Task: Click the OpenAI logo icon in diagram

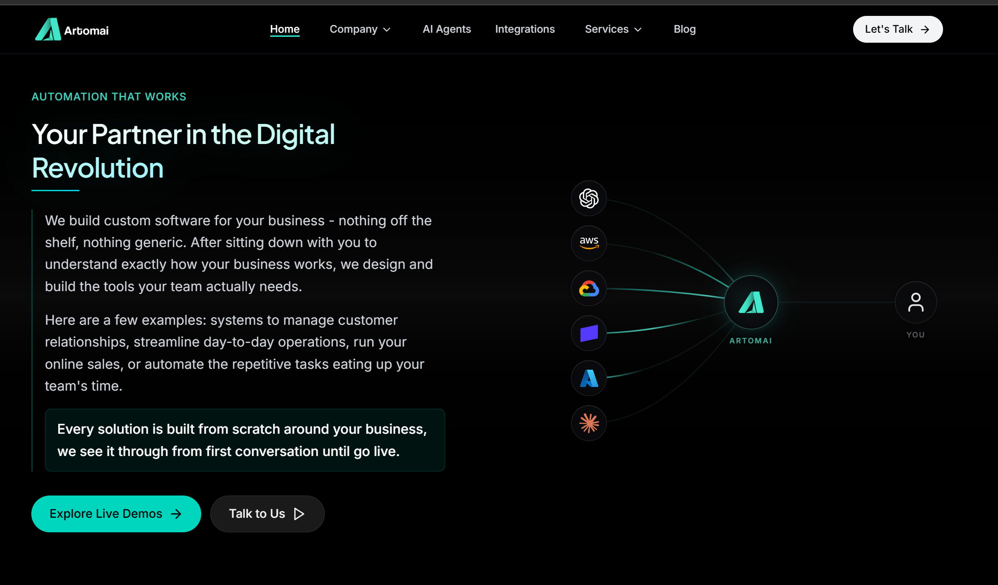Action: coord(589,198)
